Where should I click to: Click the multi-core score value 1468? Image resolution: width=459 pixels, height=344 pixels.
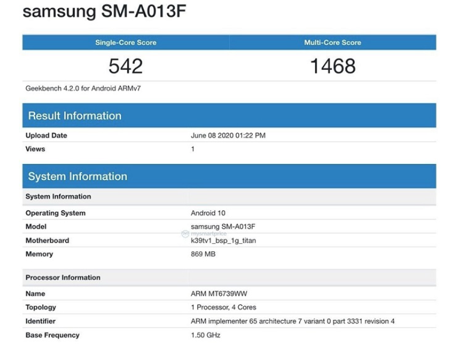333,66
